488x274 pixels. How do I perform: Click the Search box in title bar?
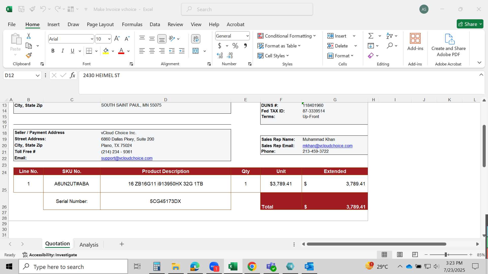(x=247, y=9)
